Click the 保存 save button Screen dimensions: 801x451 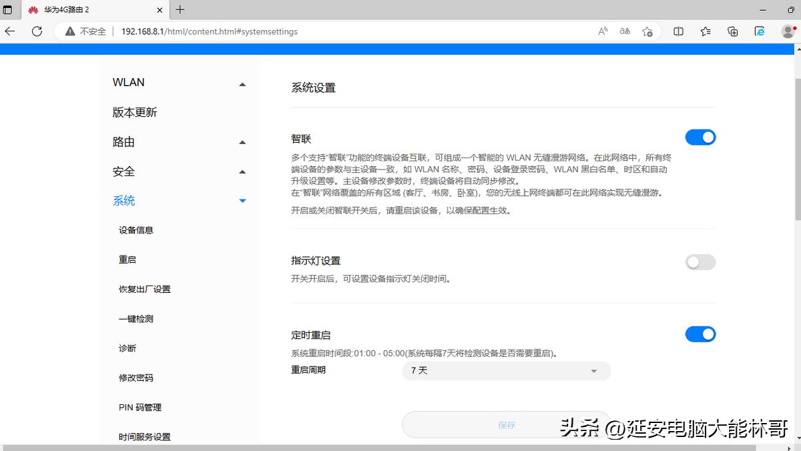[506, 424]
